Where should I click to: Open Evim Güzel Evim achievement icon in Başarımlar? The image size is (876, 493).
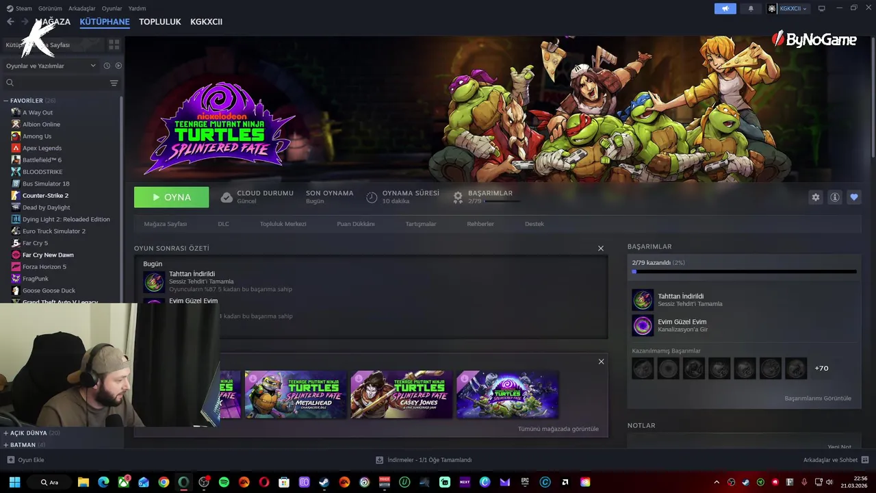(x=643, y=325)
